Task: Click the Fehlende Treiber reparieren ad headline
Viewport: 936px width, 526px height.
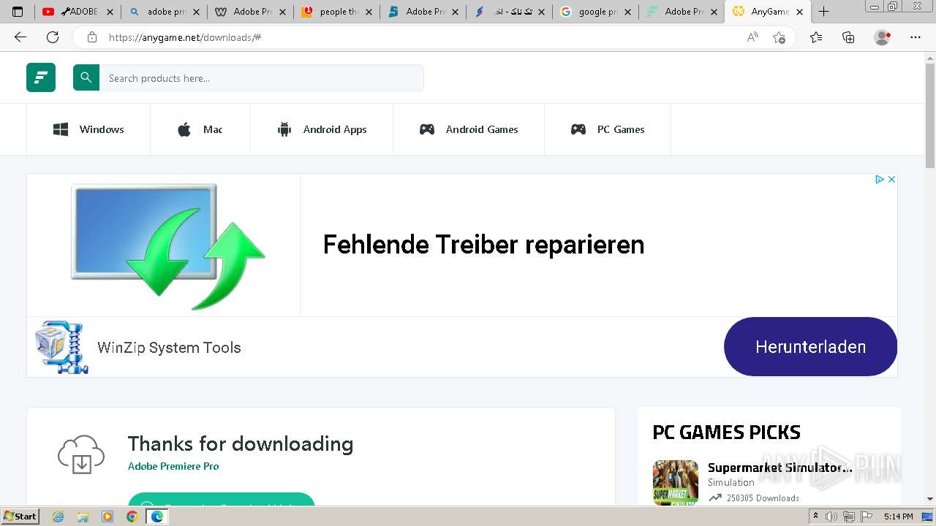Action: (483, 244)
